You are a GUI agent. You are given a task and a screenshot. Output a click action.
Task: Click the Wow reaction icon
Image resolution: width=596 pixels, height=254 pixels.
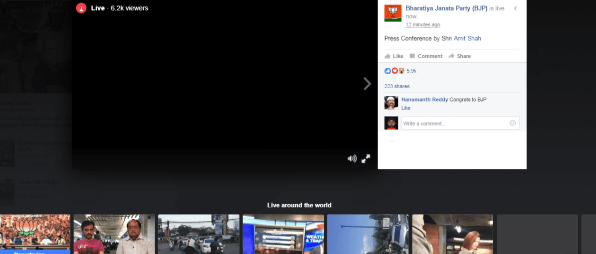coord(401,71)
